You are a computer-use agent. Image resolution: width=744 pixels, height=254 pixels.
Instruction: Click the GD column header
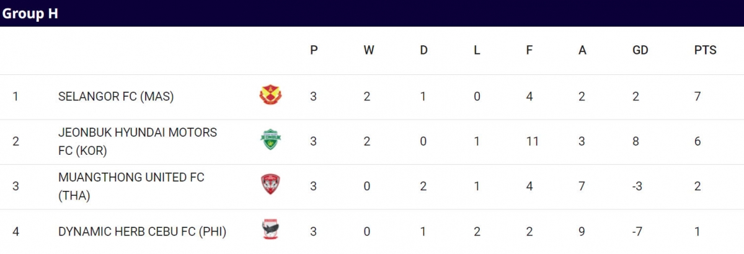coord(640,51)
